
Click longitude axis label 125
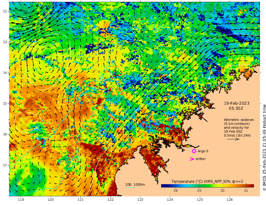[x=200, y=200]
